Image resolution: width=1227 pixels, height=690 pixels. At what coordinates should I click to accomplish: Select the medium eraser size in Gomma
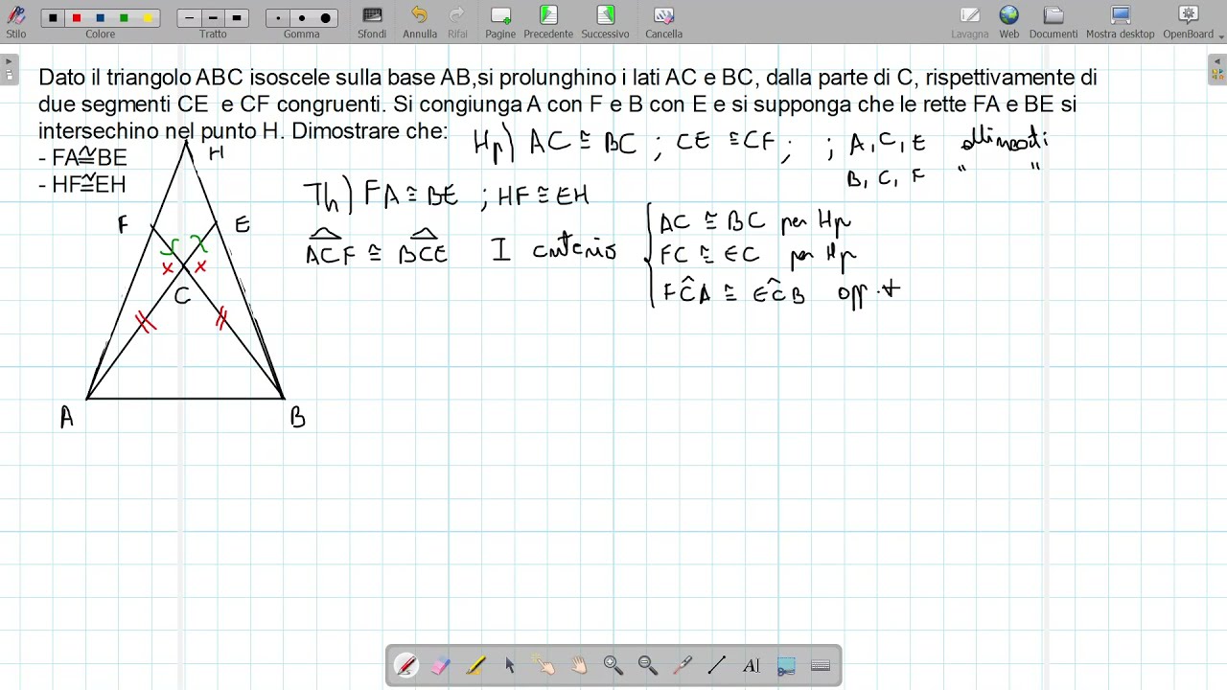click(x=302, y=18)
